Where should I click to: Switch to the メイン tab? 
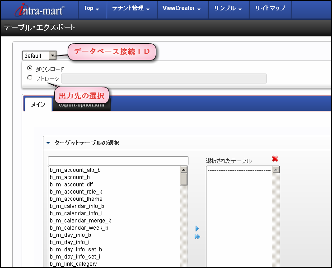pos(38,105)
